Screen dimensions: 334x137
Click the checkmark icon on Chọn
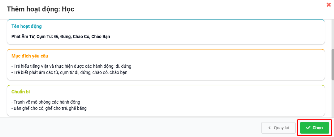[x=308, y=128]
